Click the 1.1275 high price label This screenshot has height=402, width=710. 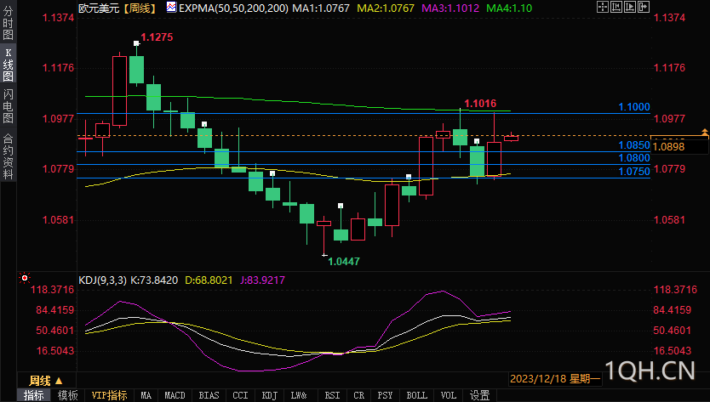pyautogui.click(x=157, y=37)
